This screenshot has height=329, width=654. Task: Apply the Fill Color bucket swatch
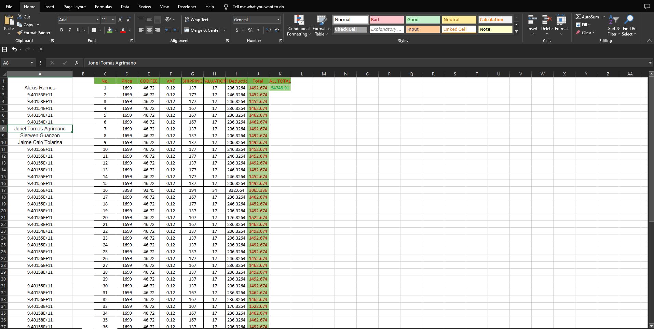(x=110, y=30)
